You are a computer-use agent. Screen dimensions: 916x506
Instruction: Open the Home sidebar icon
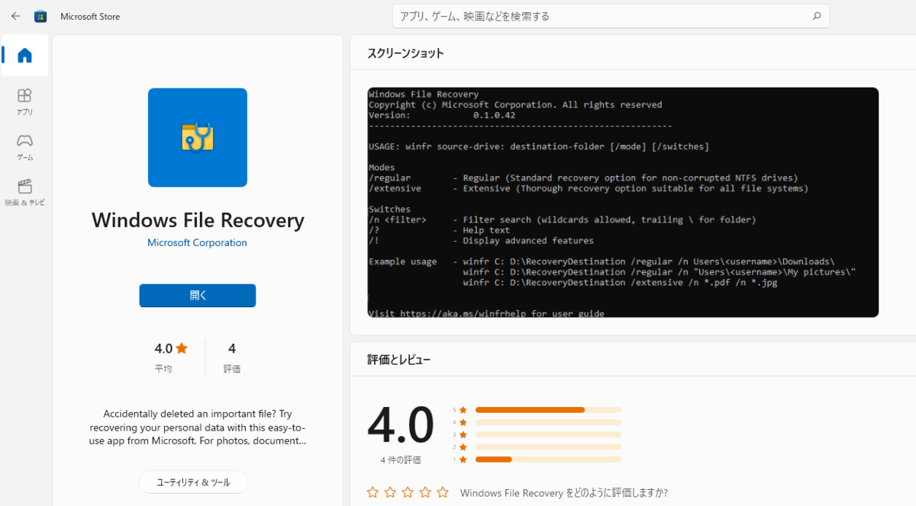click(24, 55)
